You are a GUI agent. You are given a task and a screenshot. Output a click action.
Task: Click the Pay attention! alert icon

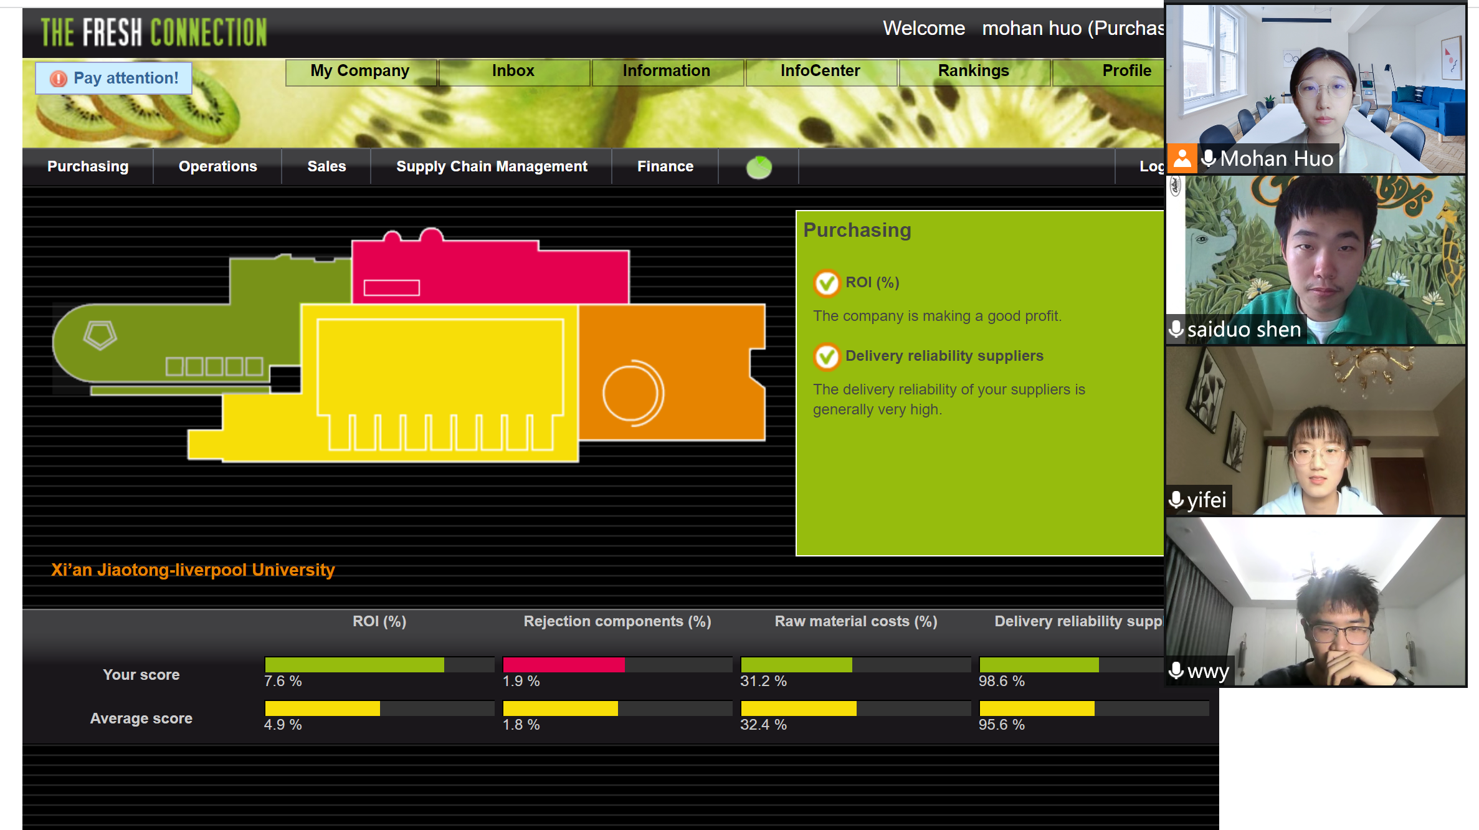59,79
